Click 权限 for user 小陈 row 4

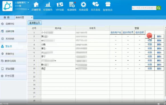[150, 44]
